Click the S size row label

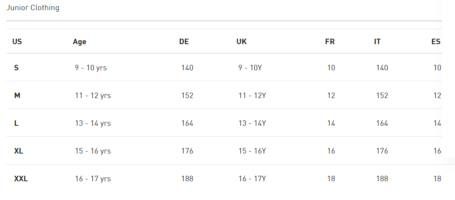click(x=16, y=68)
